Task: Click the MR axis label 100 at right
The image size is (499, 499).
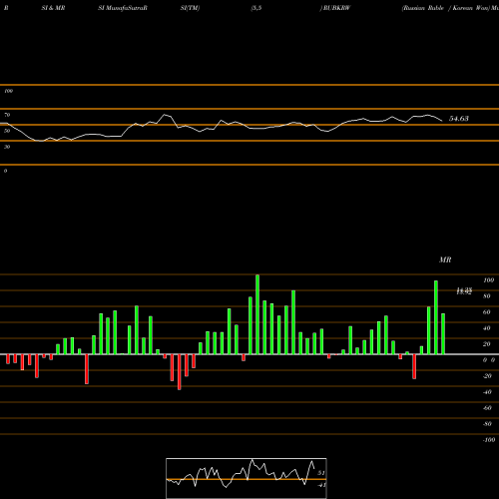Action: 489,280
